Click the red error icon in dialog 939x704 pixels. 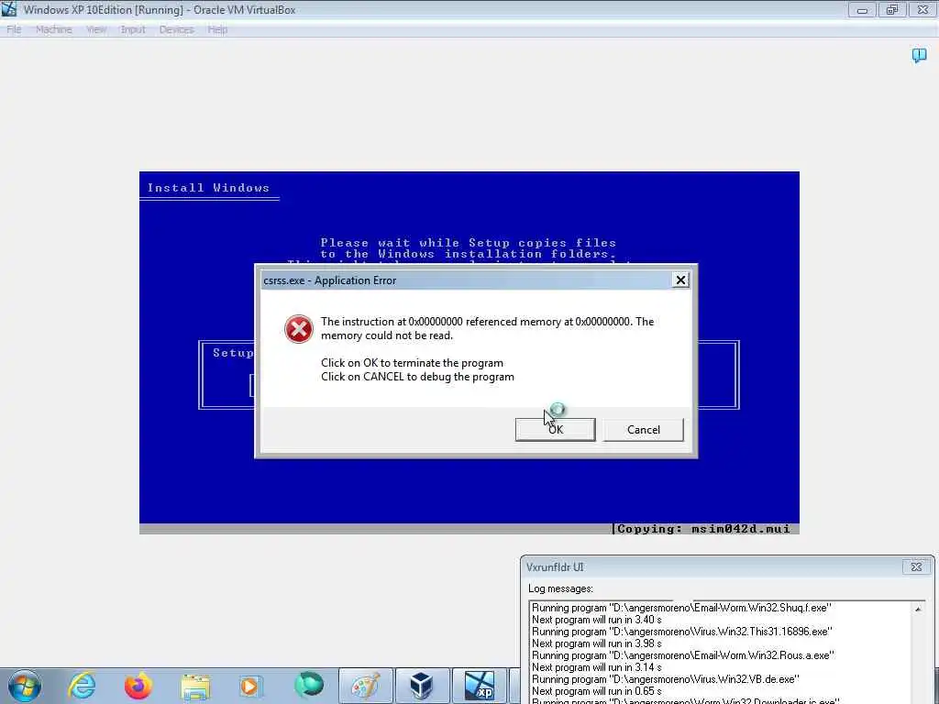[x=299, y=329]
